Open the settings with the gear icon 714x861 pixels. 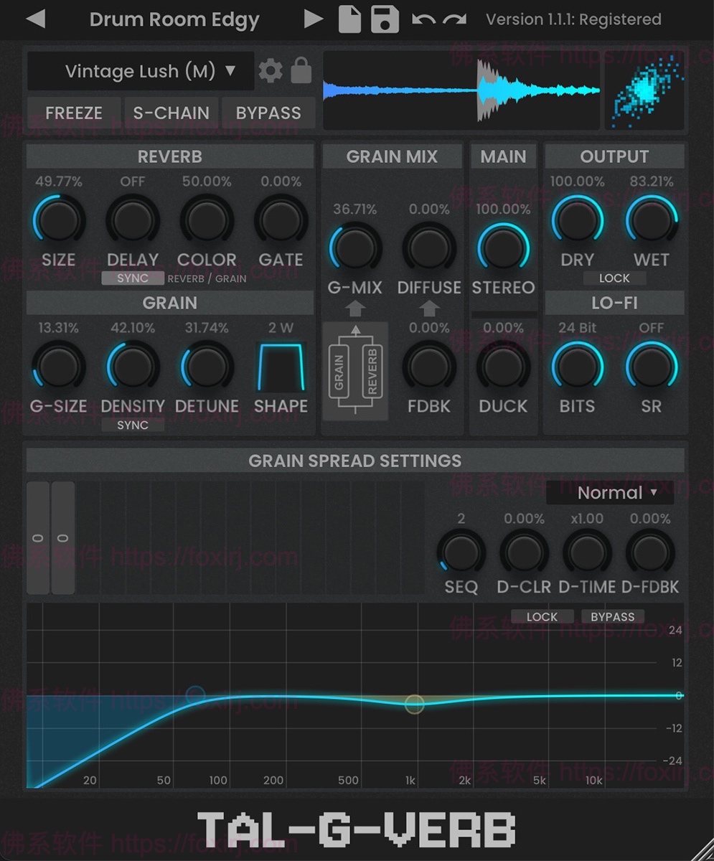270,70
